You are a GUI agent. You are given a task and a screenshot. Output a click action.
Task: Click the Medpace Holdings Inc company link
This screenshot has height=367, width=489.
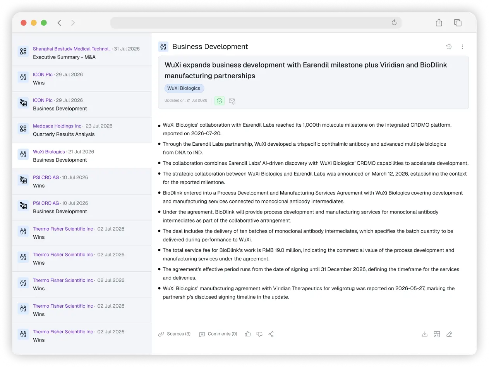[x=57, y=126]
